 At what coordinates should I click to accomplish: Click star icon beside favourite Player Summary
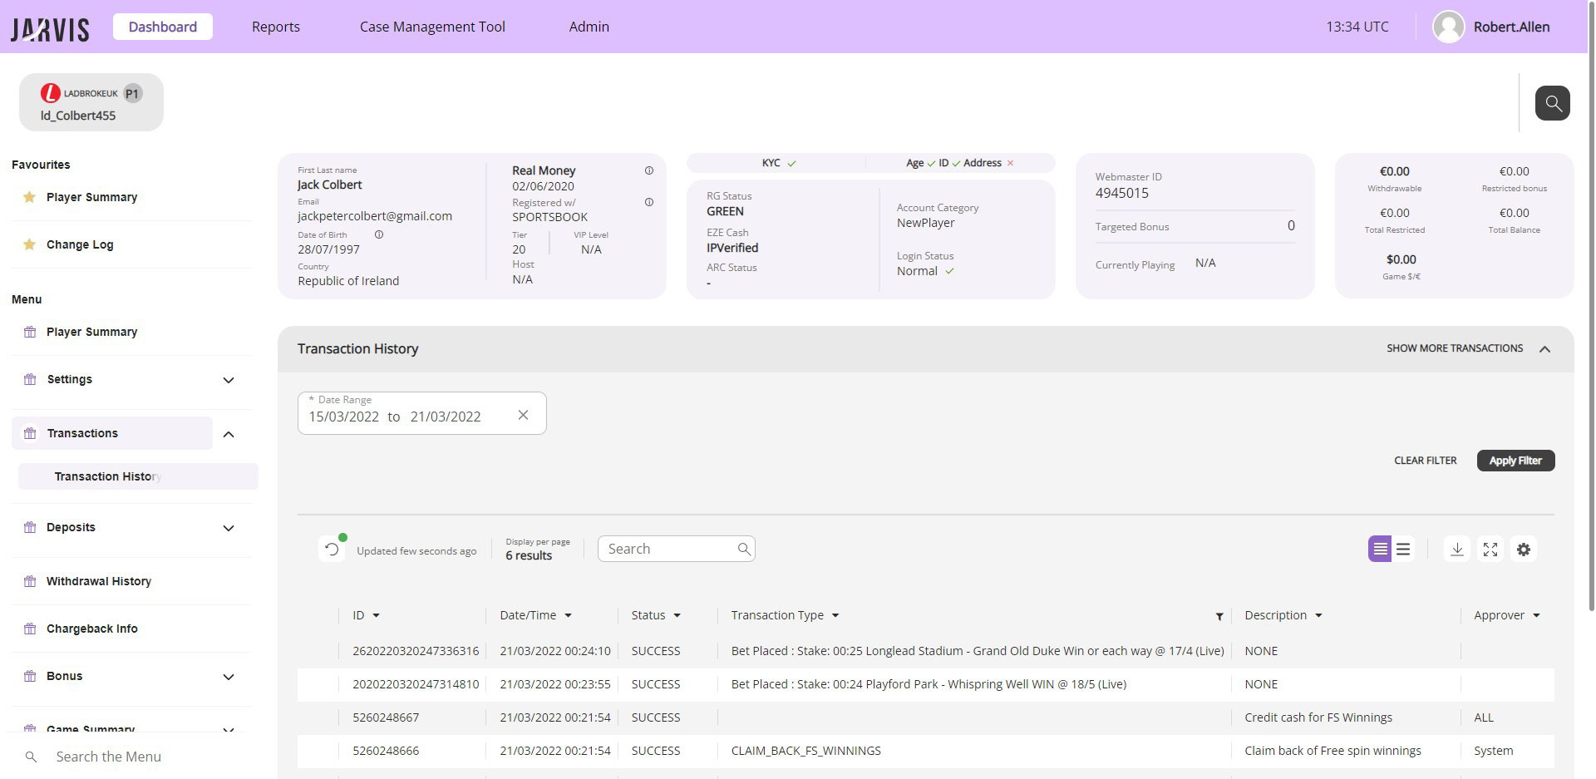[x=29, y=197]
